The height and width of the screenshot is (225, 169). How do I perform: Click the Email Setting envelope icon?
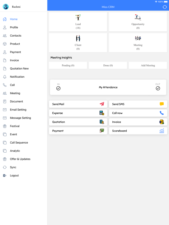click(x=5, y=110)
